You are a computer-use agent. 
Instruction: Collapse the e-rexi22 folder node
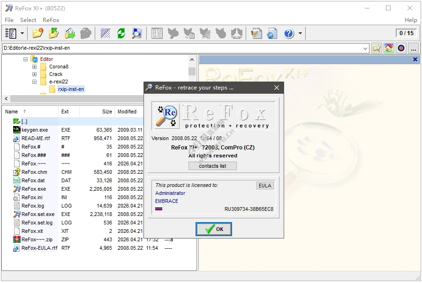pos(34,82)
